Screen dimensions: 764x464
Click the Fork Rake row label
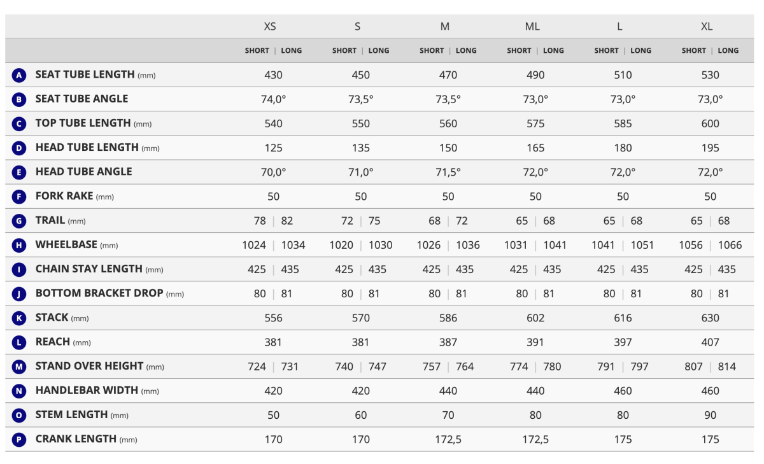64,196
